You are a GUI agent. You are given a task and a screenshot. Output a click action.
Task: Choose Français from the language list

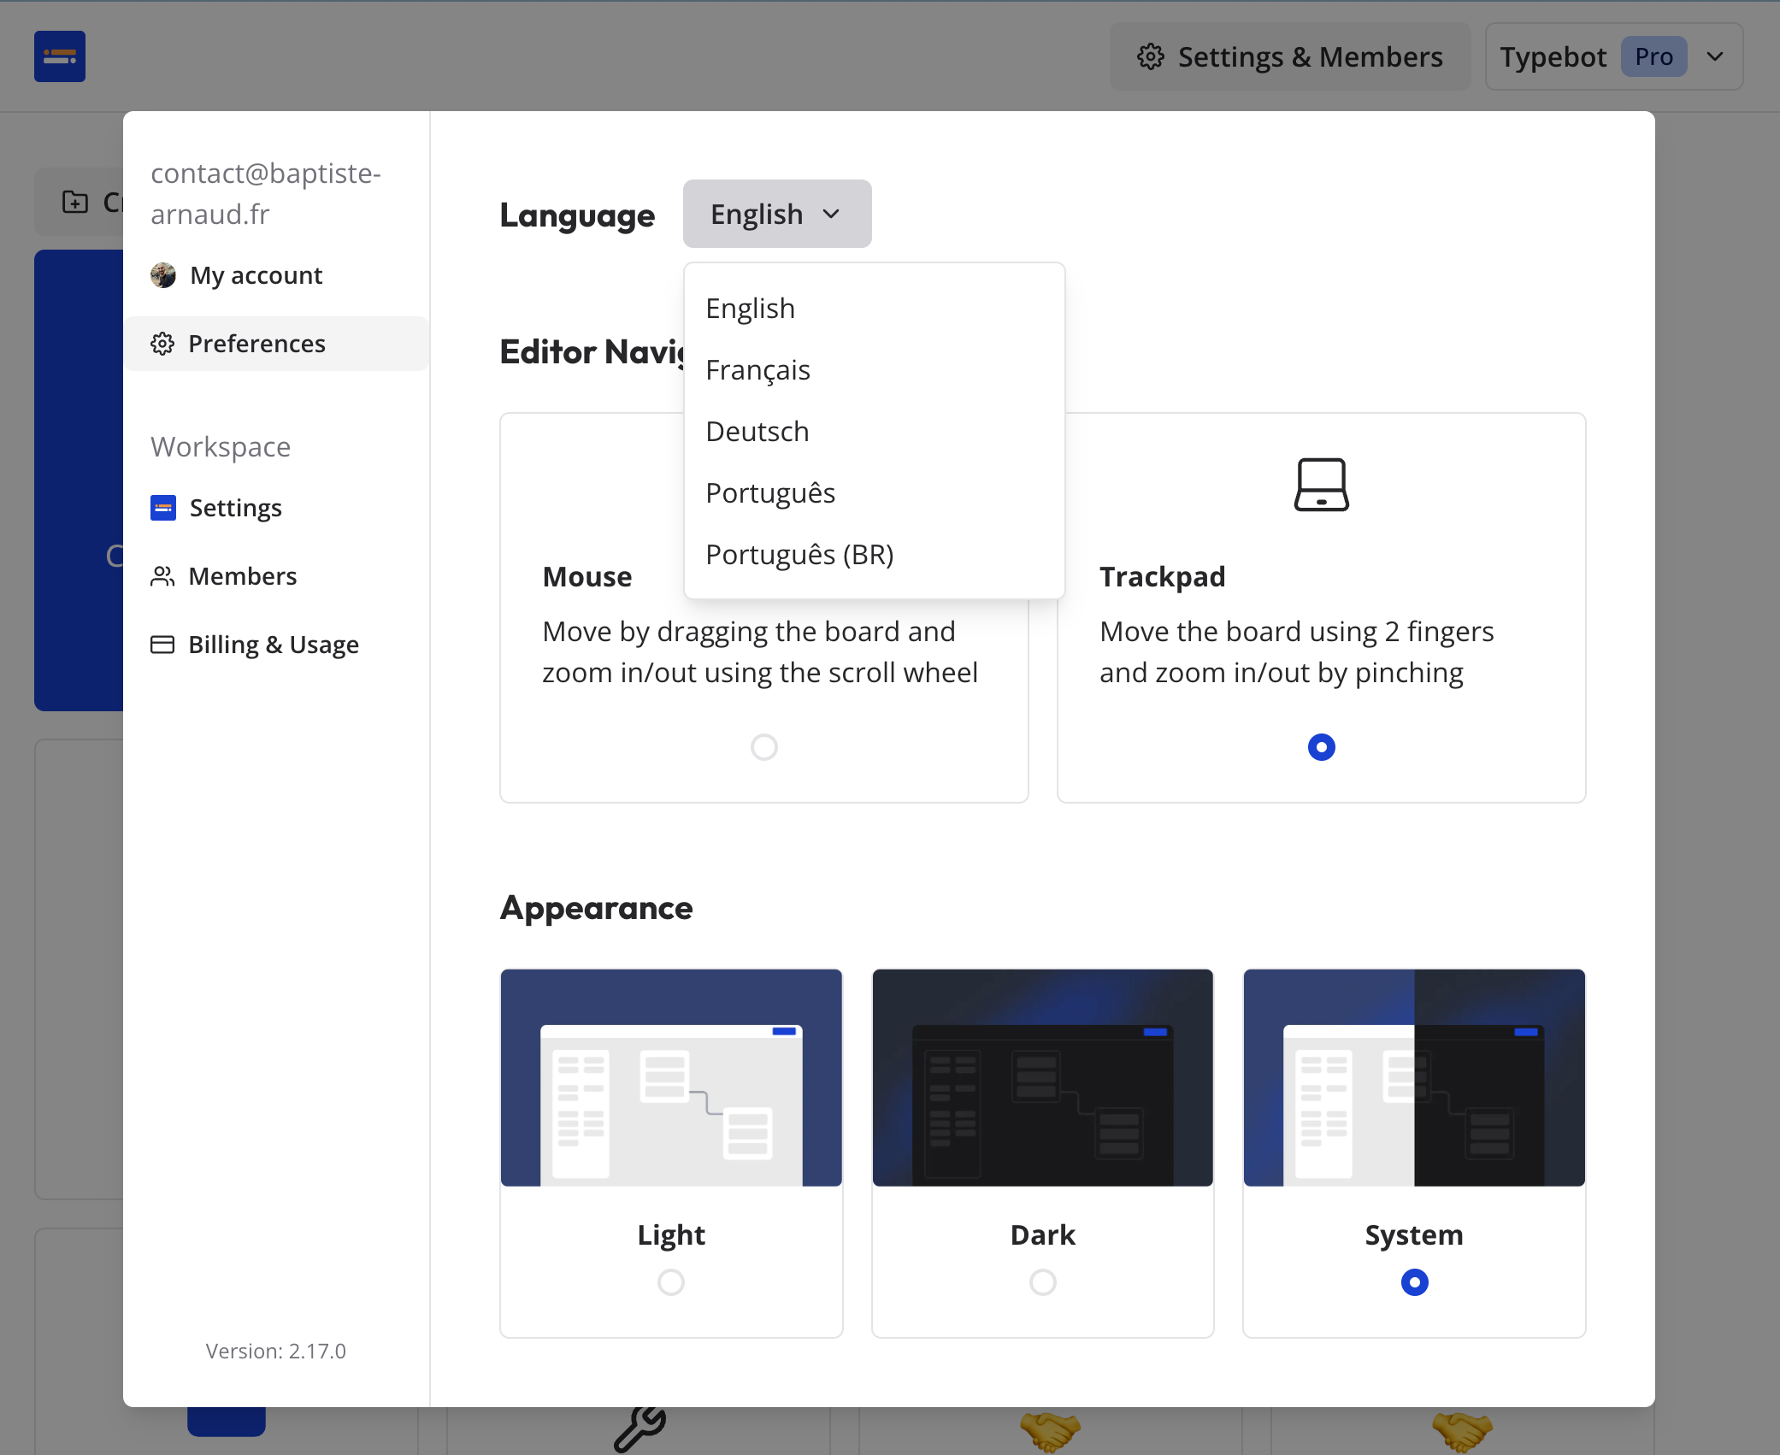[757, 370]
